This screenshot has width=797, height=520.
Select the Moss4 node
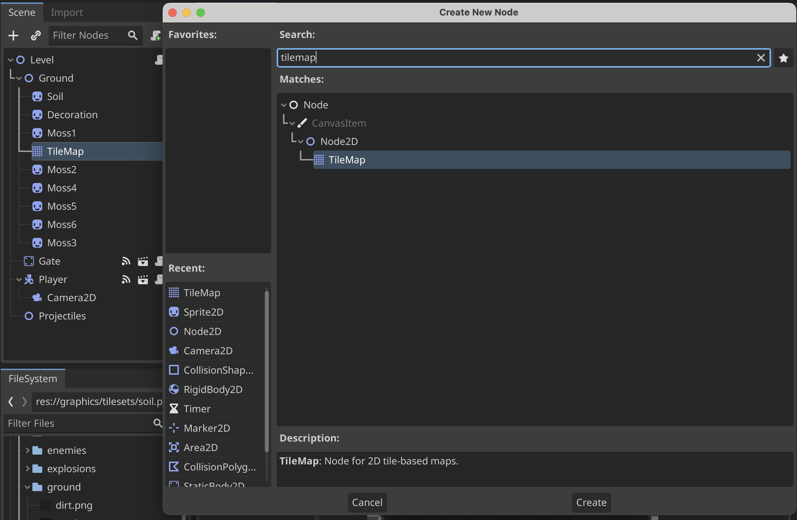point(62,188)
